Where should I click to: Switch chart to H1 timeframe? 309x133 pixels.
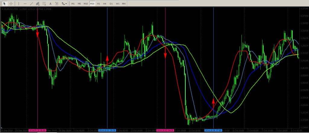tap(99, 4)
